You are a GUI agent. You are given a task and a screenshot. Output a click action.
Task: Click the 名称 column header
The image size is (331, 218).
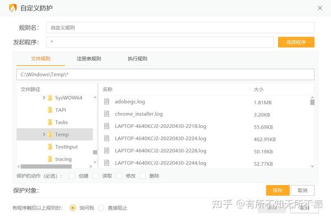tap(108, 89)
